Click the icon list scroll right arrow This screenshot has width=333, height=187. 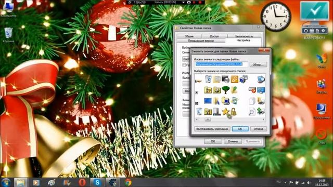click(x=263, y=119)
